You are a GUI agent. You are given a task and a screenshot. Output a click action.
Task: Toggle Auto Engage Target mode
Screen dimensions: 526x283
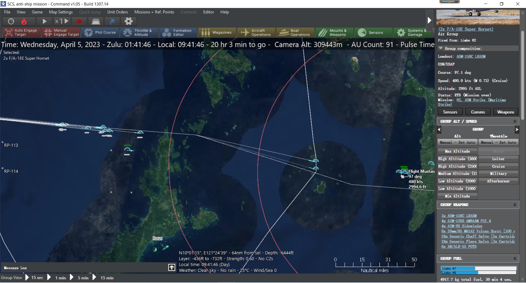pyautogui.click(x=21, y=32)
